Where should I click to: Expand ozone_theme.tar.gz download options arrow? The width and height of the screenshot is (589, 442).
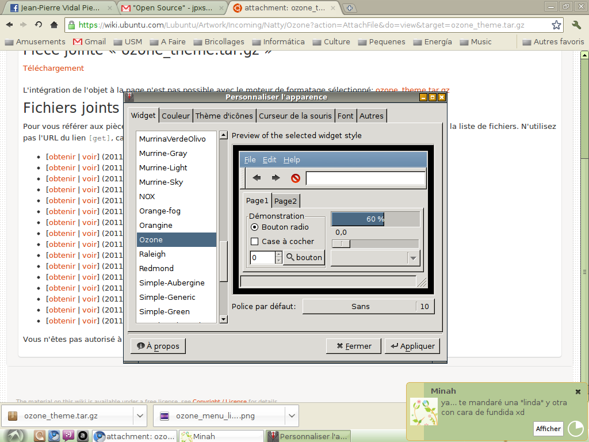[x=140, y=416]
